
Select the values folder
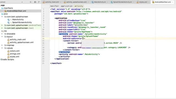point(10,48)
